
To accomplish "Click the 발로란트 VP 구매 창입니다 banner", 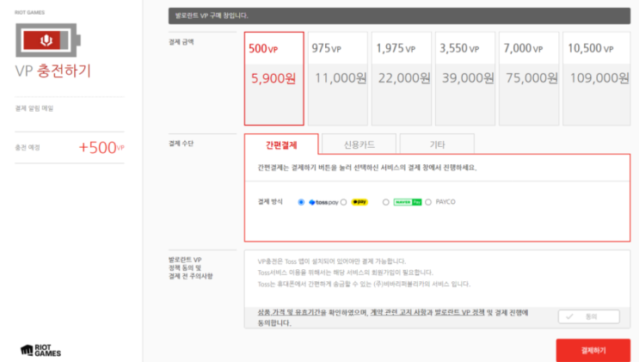I will pos(399,15).
